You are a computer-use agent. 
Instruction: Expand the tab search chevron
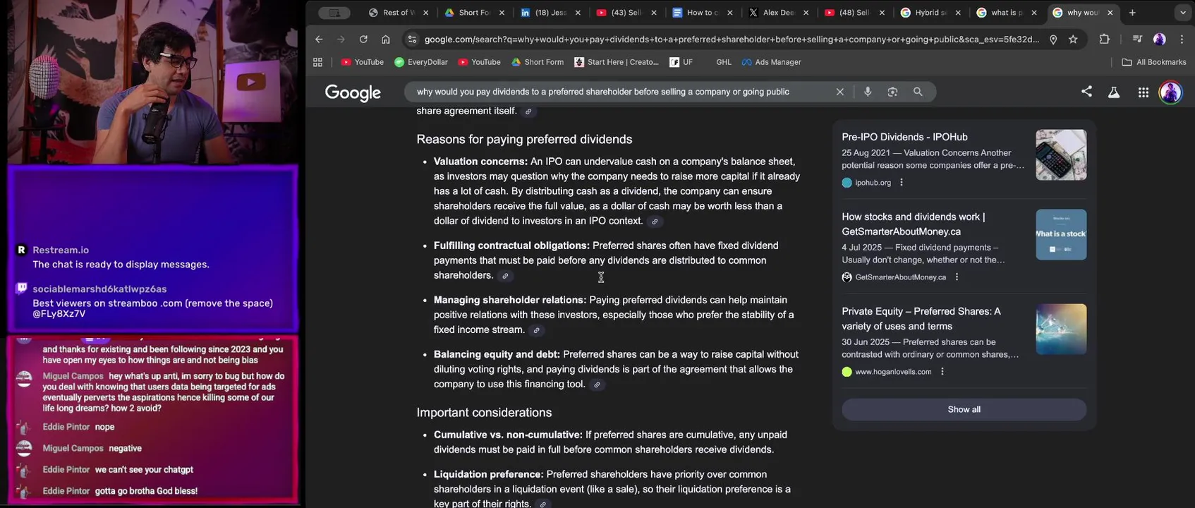tap(1183, 13)
